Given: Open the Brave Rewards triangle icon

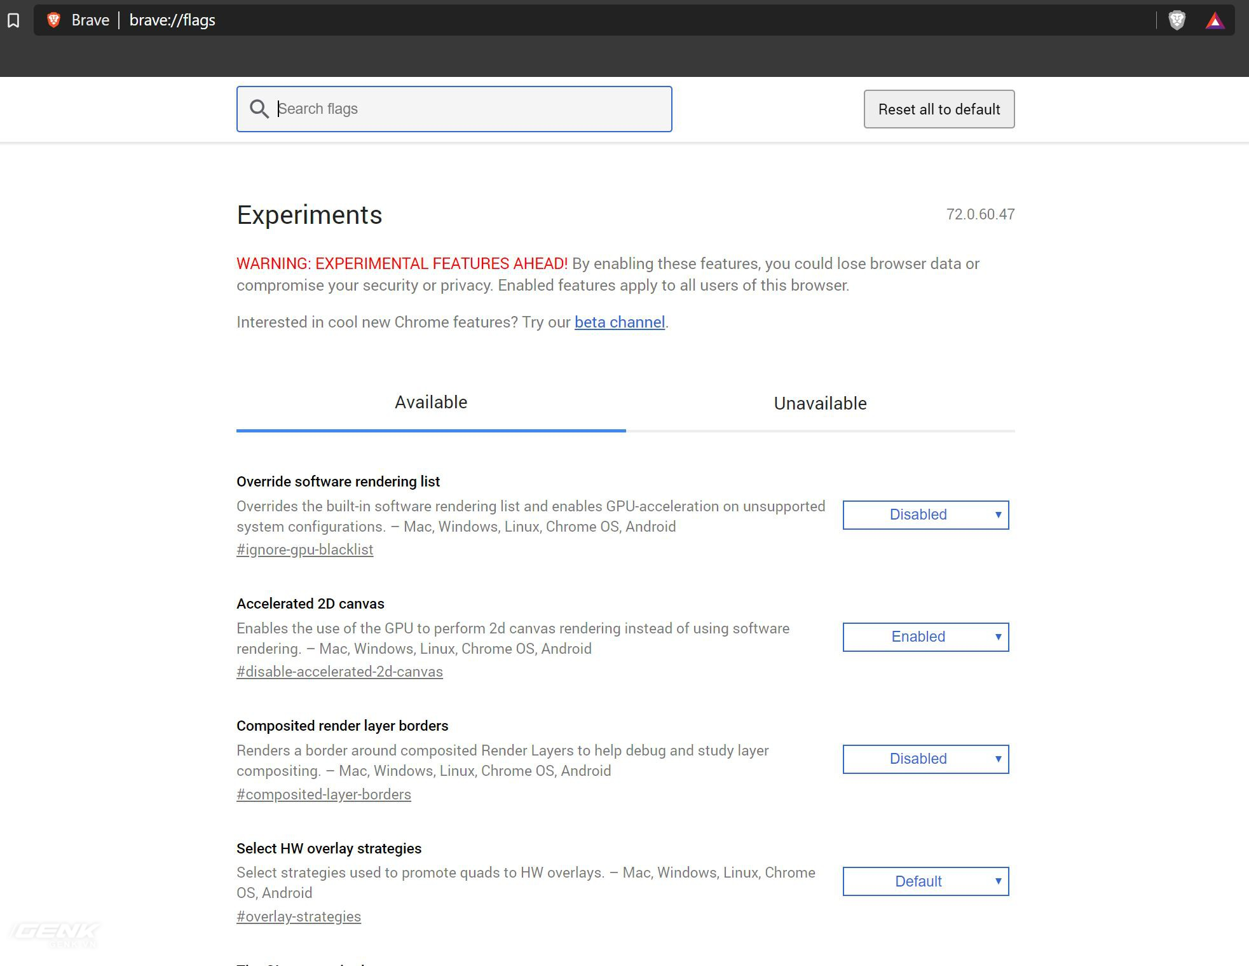Looking at the screenshot, I should 1215,20.
